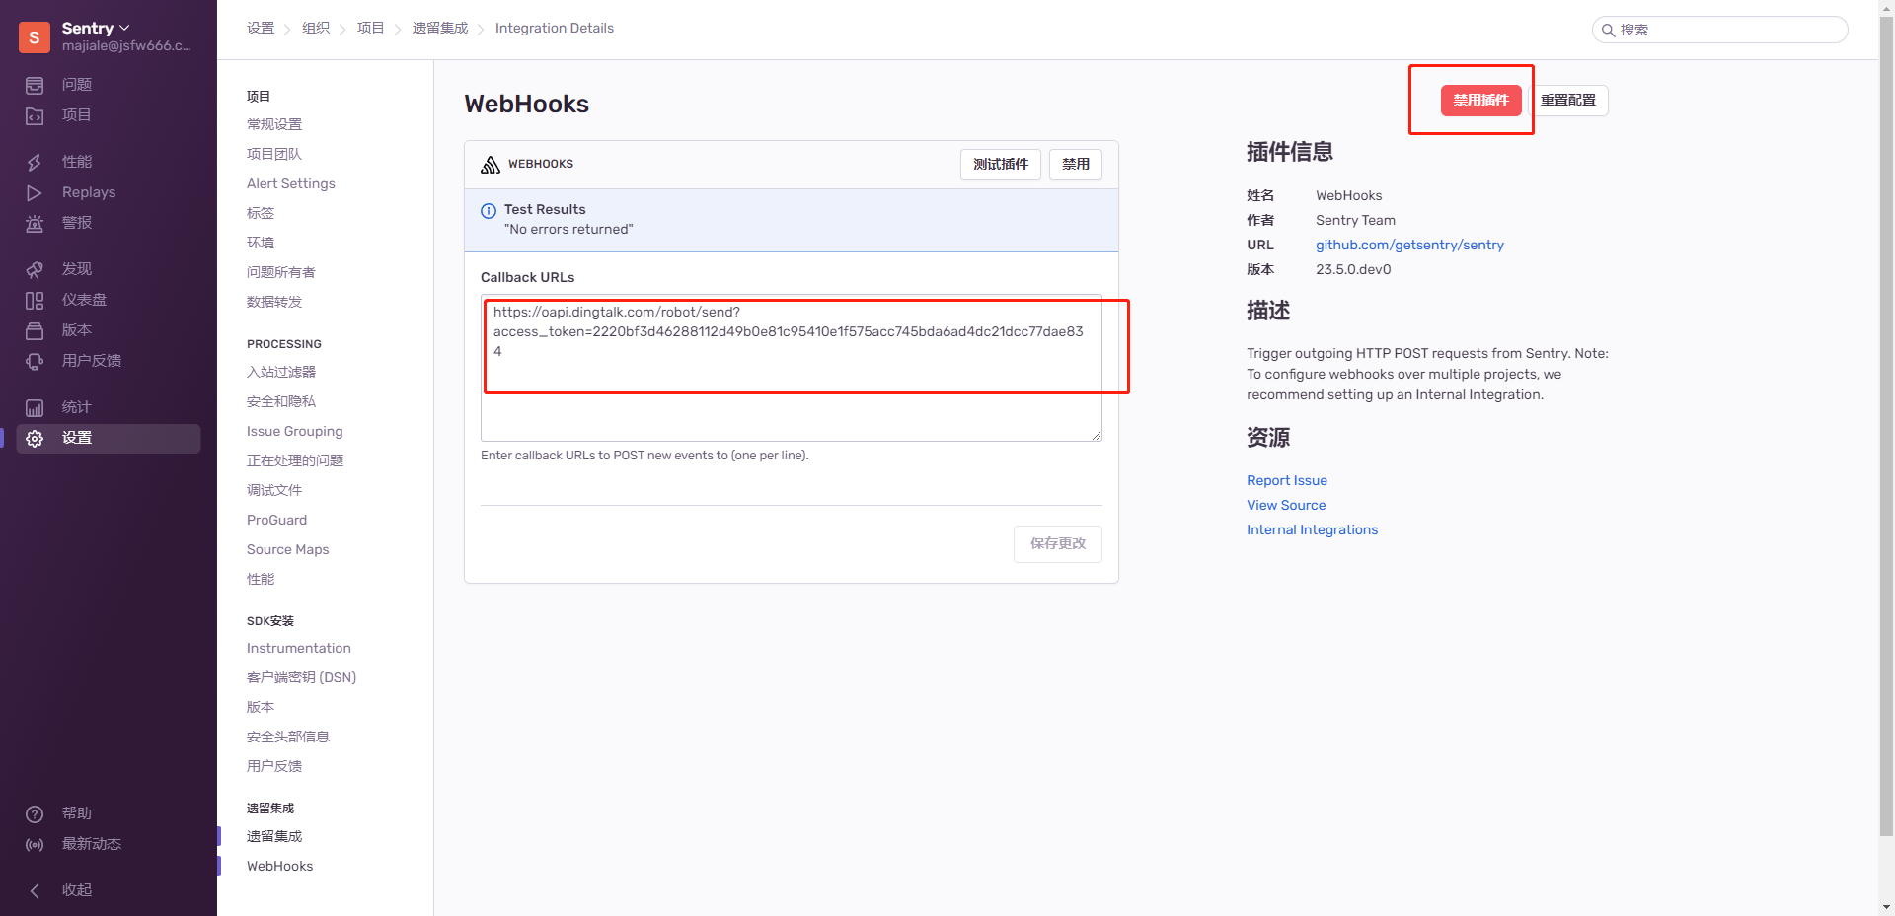Click inside the Callback URLs textarea
The height and width of the screenshot is (916, 1895).
pos(792,368)
